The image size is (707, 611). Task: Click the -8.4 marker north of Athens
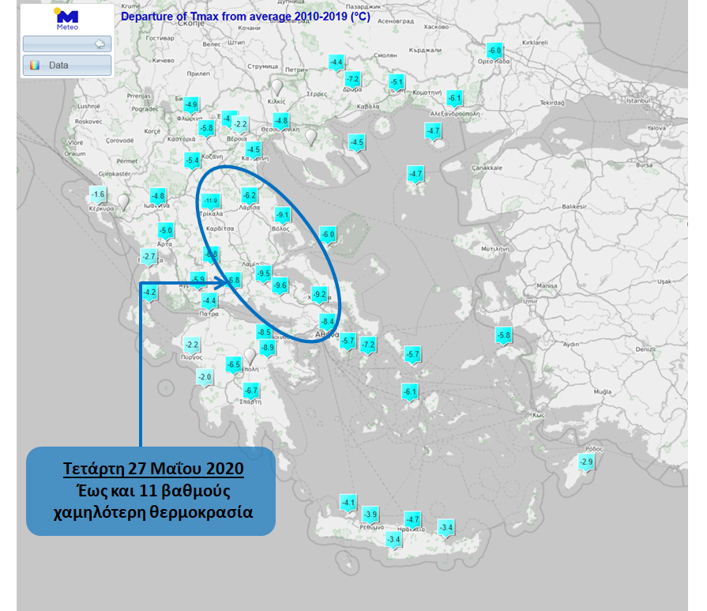327,322
